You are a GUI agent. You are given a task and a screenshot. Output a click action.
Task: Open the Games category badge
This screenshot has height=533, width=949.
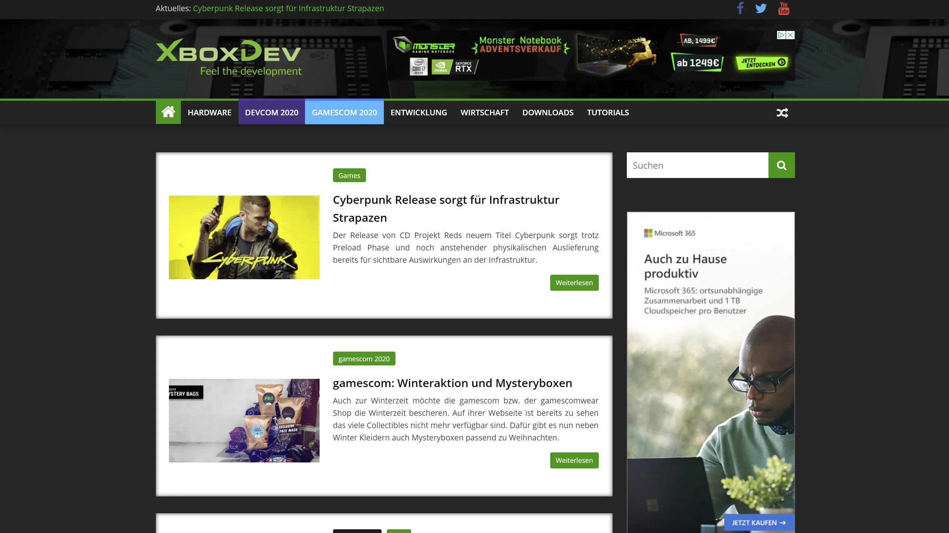pyautogui.click(x=349, y=175)
